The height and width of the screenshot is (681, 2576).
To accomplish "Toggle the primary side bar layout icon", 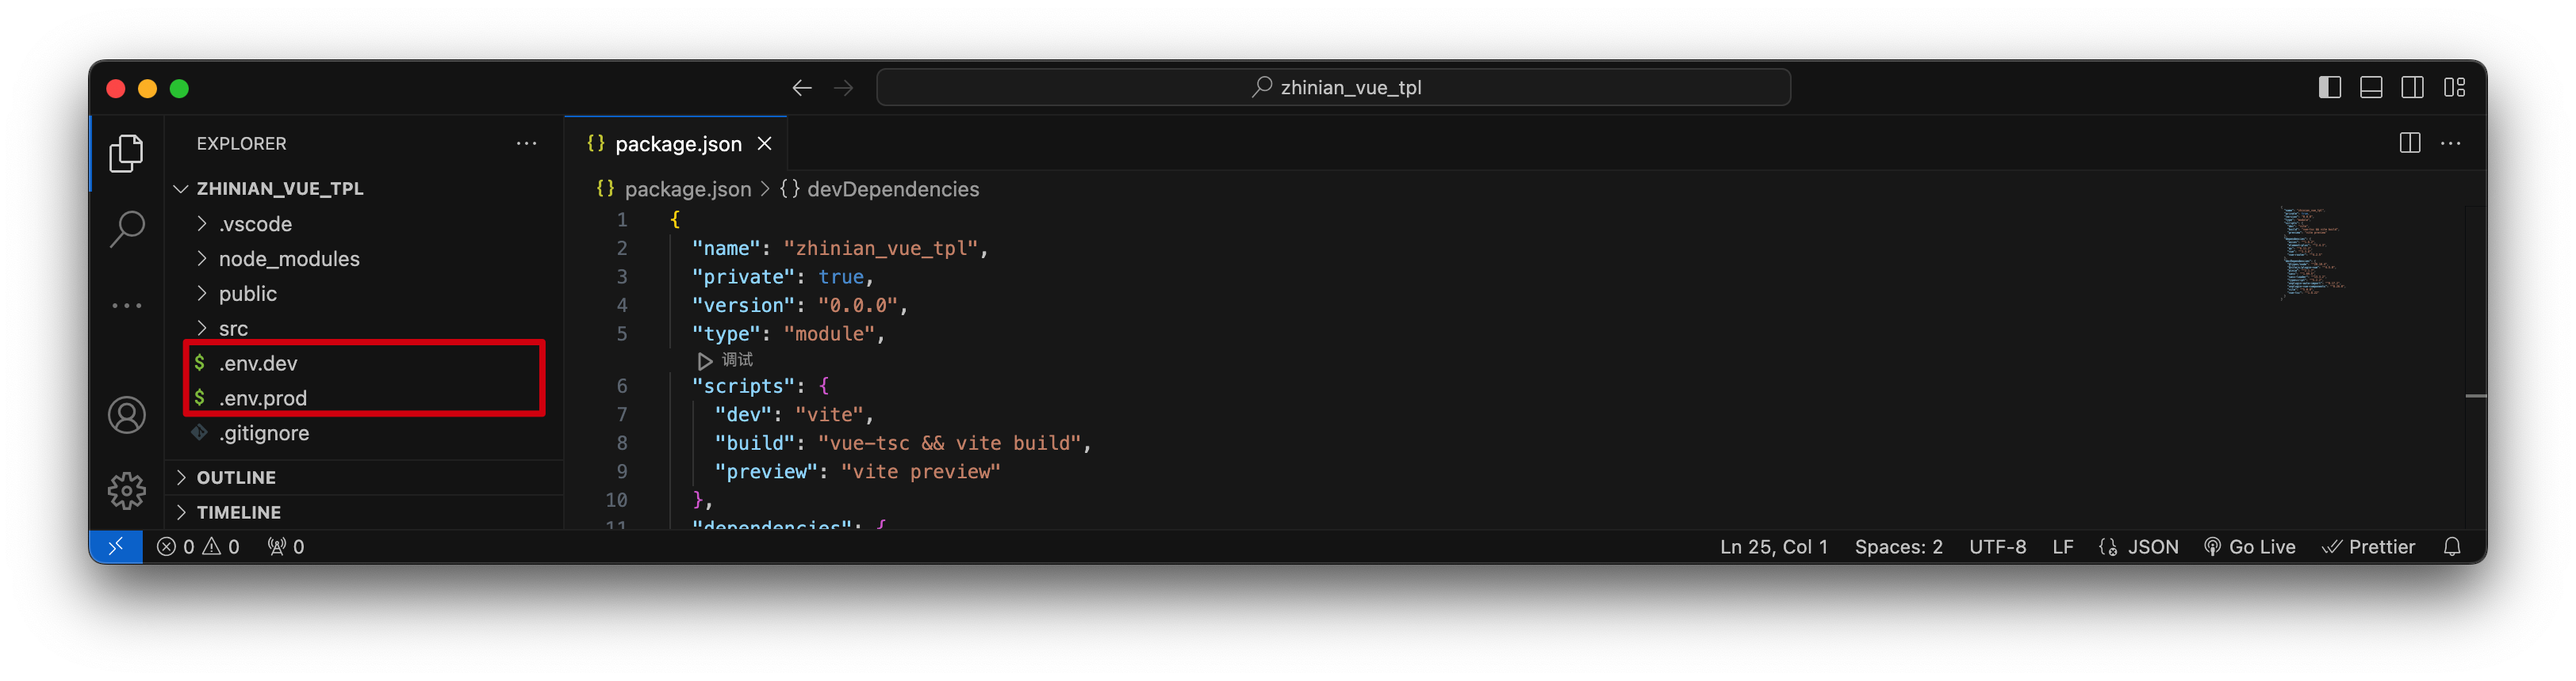I will click(x=2329, y=88).
